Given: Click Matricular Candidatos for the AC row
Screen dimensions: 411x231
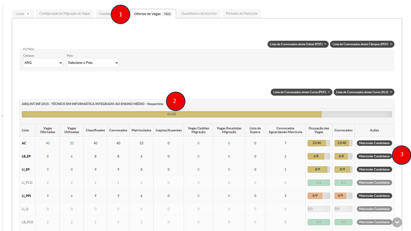Looking at the screenshot, I should (374, 143).
